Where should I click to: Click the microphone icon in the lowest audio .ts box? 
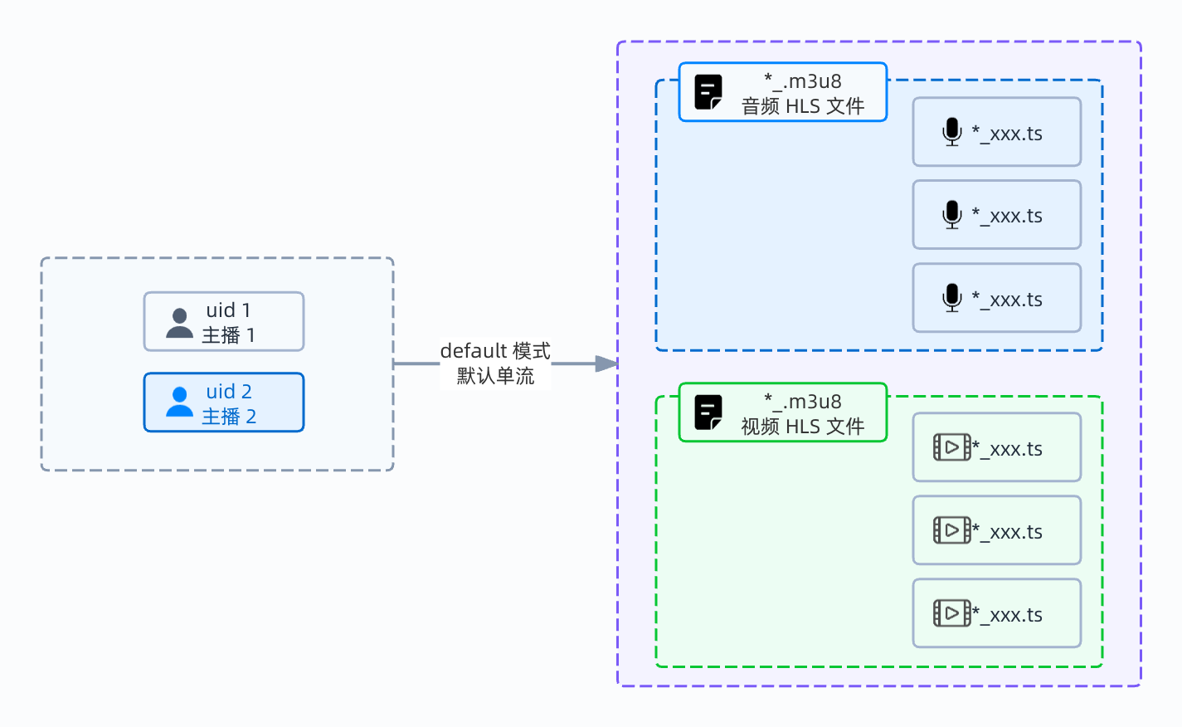(x=952, y=298)
